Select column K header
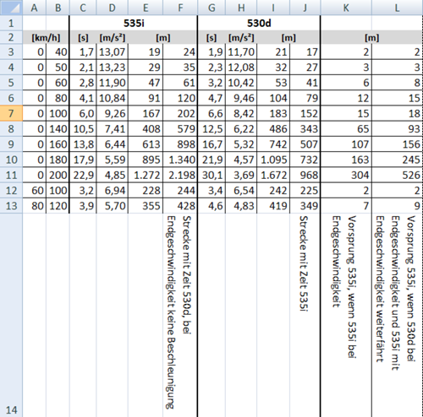The height and width of the screenshot is (417, 423). pyautogui.click(x=346, y=8)
